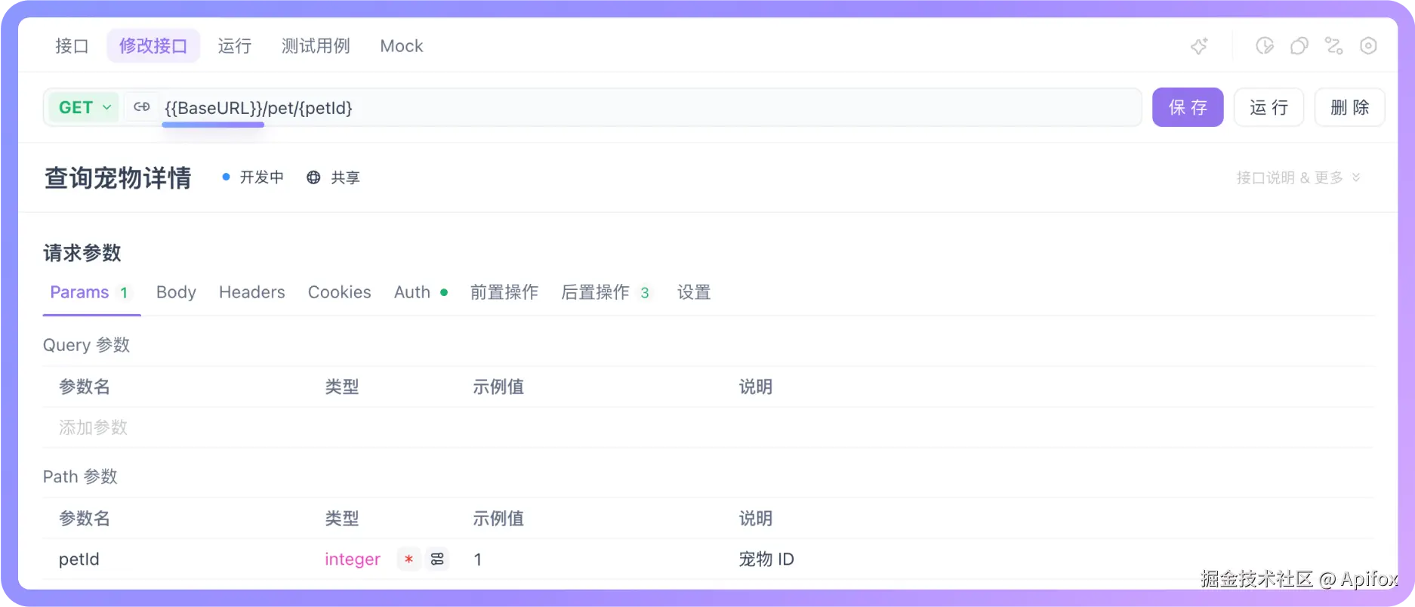The height and width of the screenshot is (607, 1415).
Task: Click the URL input field
Action: point(649,107)
